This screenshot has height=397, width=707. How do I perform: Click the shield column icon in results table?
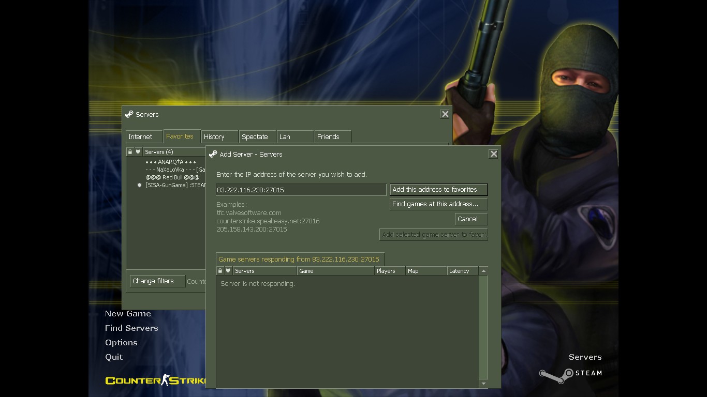[228, 271]
